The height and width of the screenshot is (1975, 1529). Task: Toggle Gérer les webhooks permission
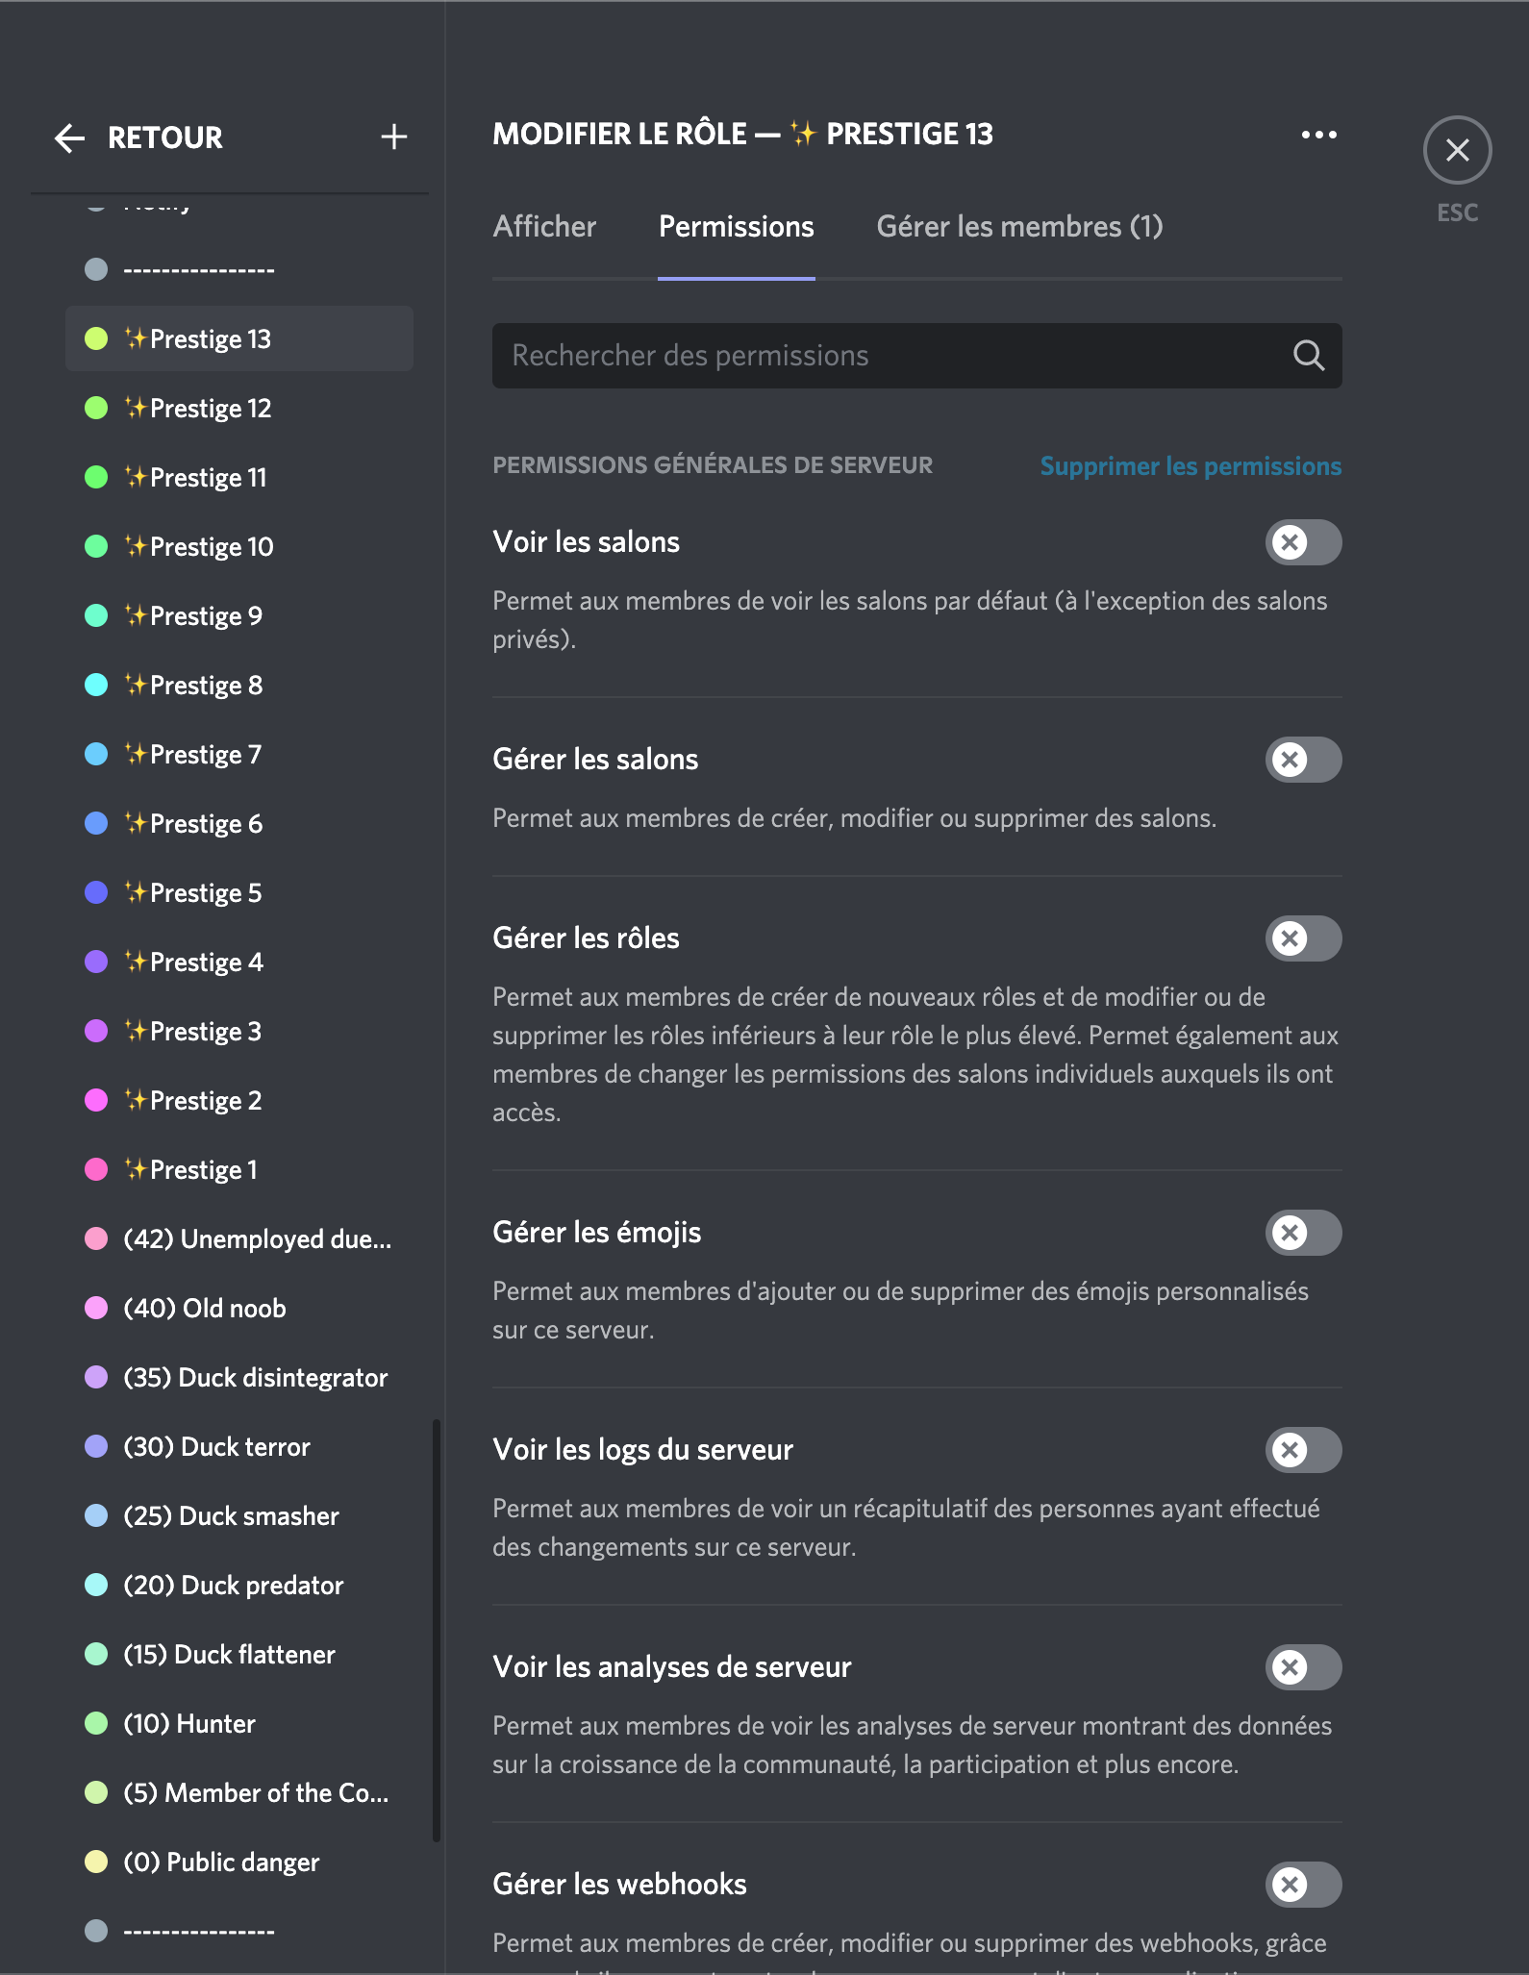click(1303, 1885)
